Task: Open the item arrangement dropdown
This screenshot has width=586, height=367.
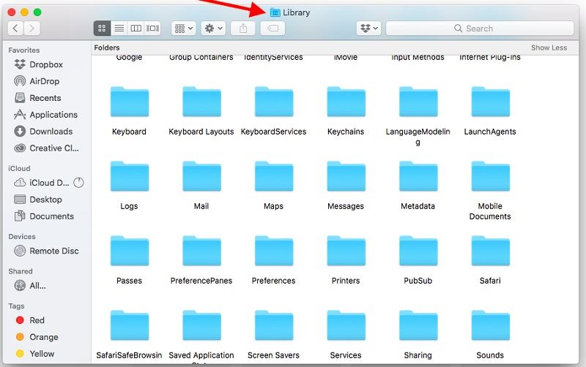Action: click(184, 29)
